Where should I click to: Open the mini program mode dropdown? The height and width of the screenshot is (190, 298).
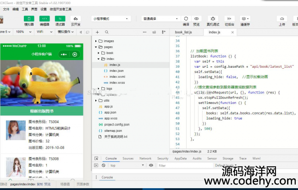click(110, 19)
